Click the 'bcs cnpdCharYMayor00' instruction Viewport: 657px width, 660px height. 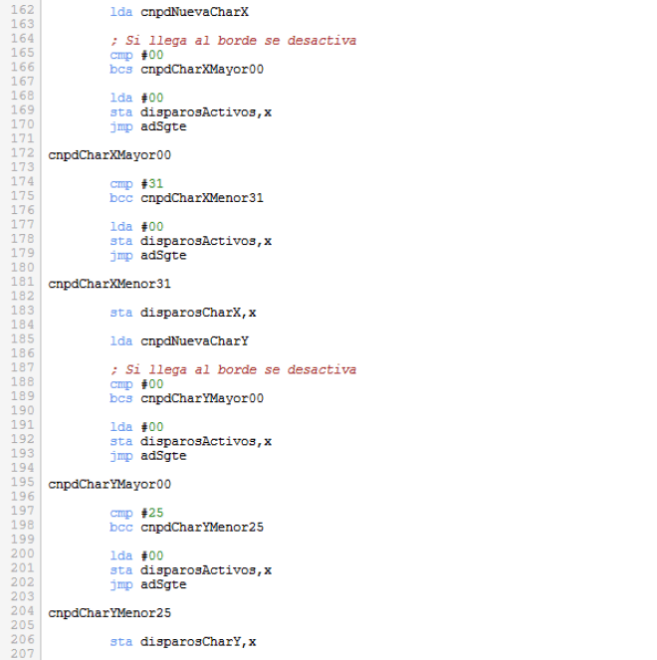pos(186,398)
